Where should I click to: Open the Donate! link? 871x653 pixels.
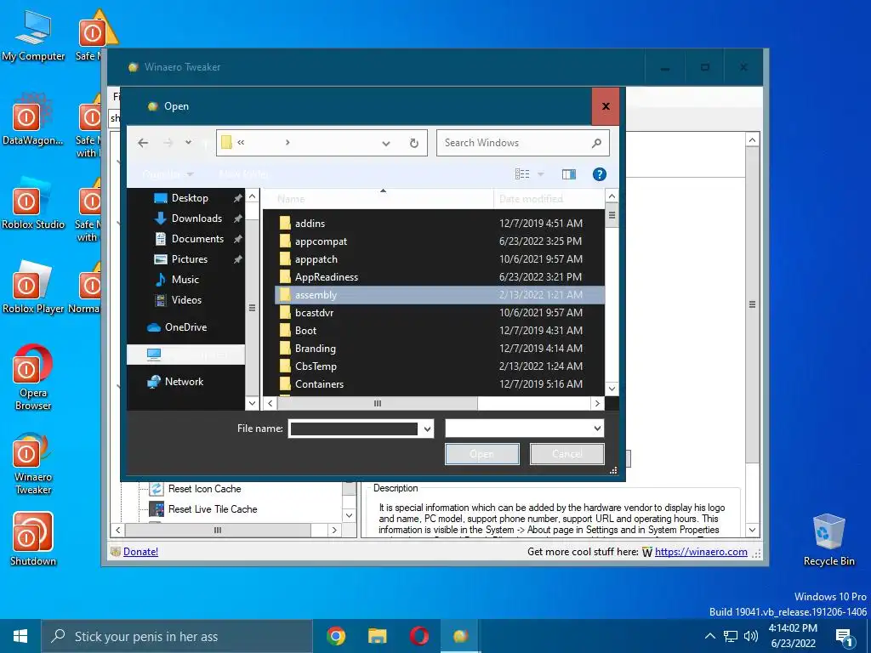pos(140,551)
